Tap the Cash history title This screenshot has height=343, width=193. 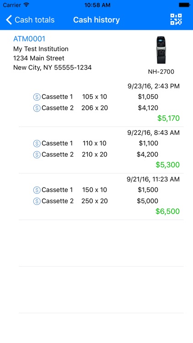pos(96,20)
